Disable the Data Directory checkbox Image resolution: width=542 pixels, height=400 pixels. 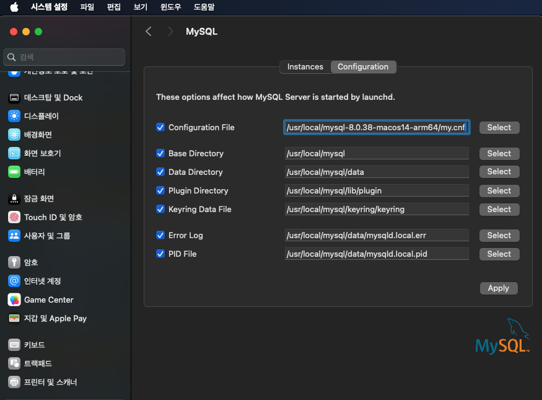coord(160,172)
